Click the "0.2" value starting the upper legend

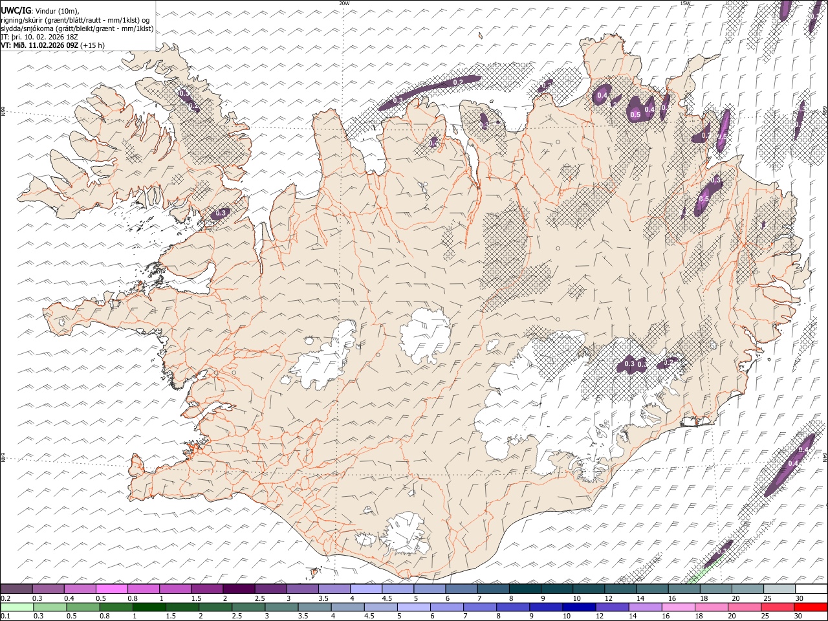coord(6,598)
